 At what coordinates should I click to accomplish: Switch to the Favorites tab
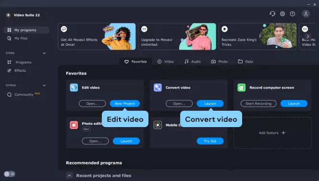pyautogui.click(x=135, y=62)
